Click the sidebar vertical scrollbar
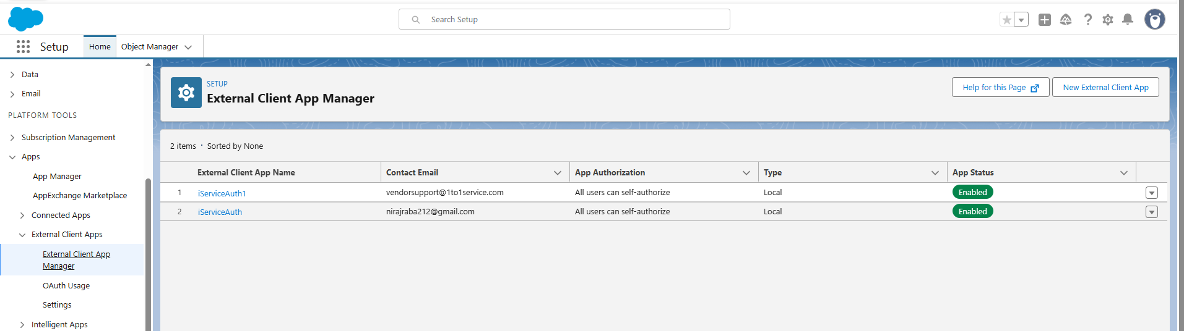This screenshot has height=331, width=1184. pyautogui.click(x=148, y=253)
